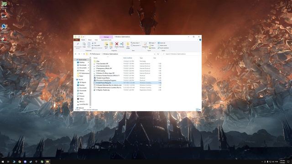The width and height of the screenshot is (292, 164).
Task: Click PC Performance in the address breadcrumb
Action: point(95,54)
